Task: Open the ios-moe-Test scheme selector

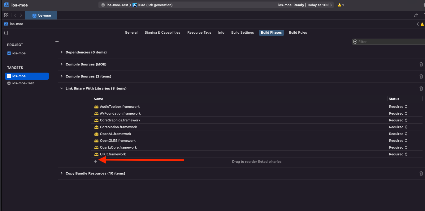Action: 115,5
